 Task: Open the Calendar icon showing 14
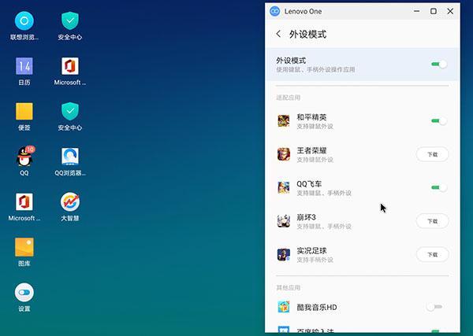(24, 66)
